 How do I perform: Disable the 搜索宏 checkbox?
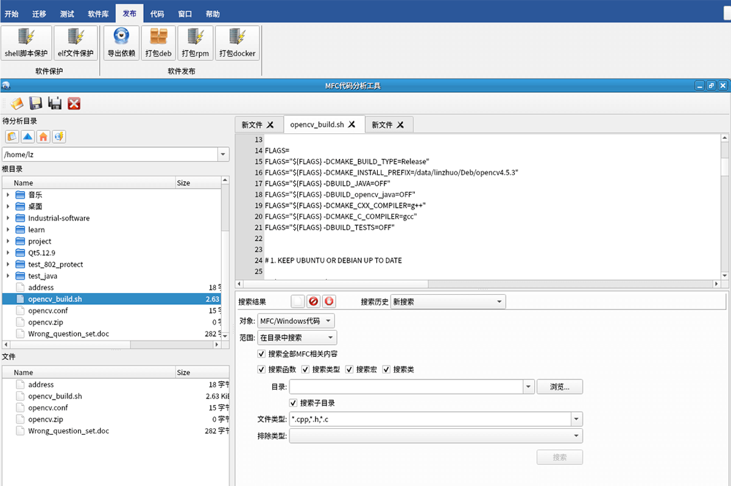[350, 370]
